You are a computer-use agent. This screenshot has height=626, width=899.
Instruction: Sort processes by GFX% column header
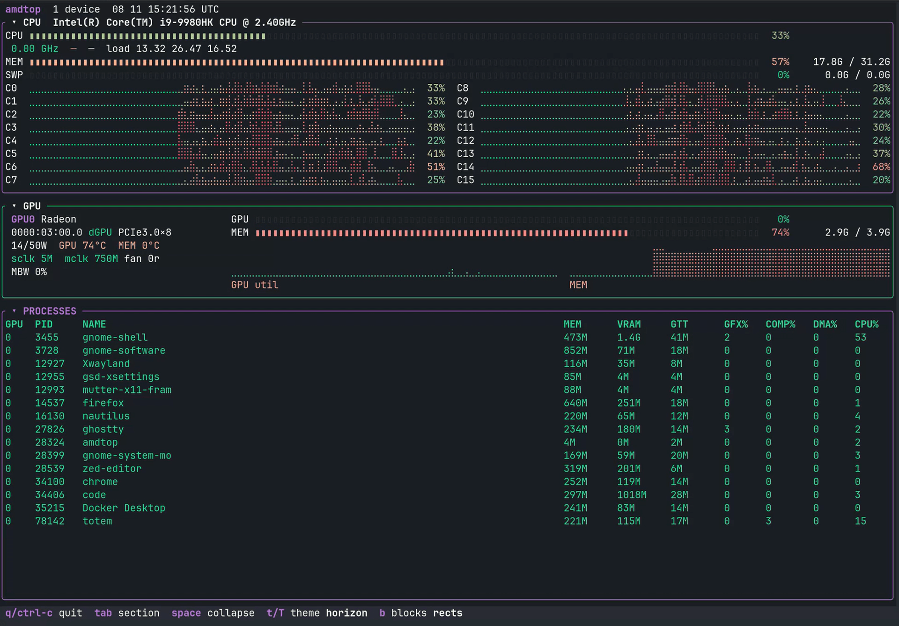pos(736,324)
